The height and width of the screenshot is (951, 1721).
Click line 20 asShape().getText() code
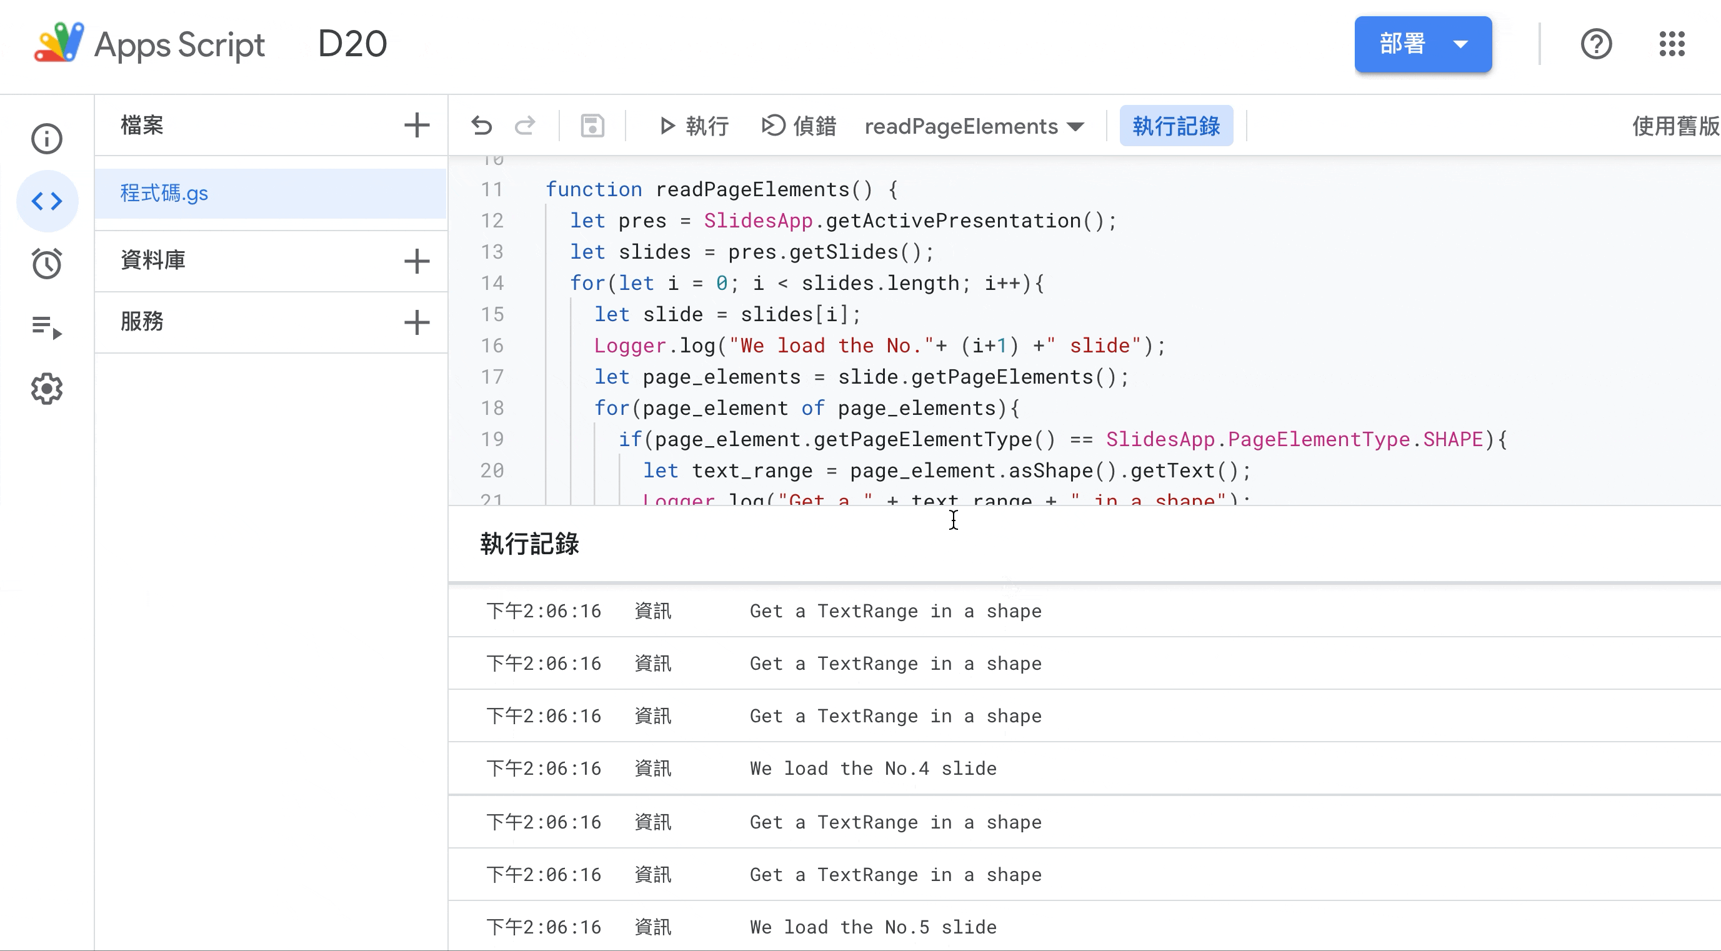click(x=947, y=471)
